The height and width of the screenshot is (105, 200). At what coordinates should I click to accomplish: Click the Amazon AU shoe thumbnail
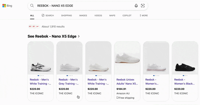click(127, 58)
